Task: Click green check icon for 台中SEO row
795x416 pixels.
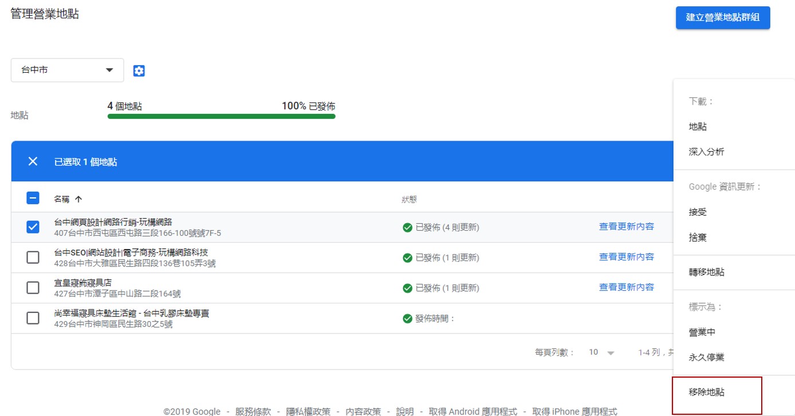Action: [x=407, y=257]
